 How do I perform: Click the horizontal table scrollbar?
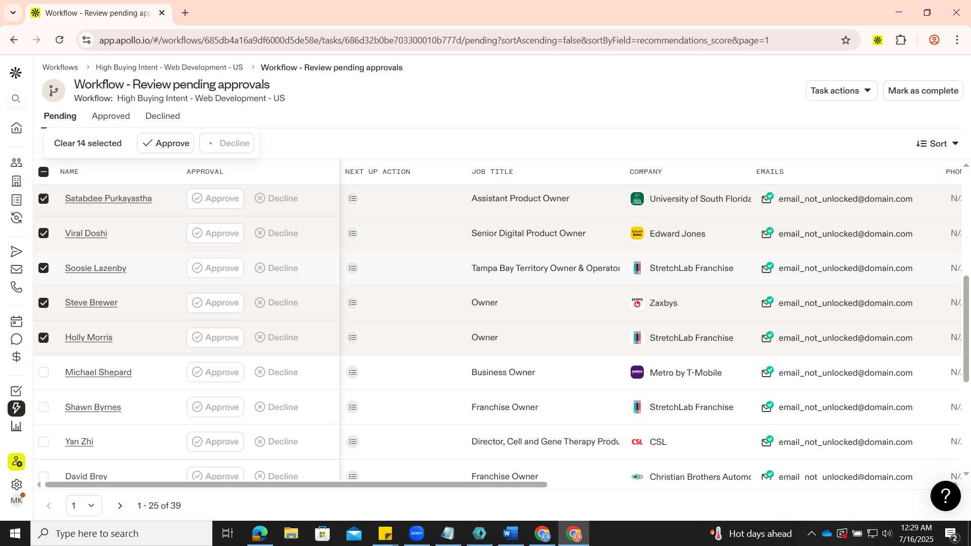pyautogui.click(x=296, y=485)
